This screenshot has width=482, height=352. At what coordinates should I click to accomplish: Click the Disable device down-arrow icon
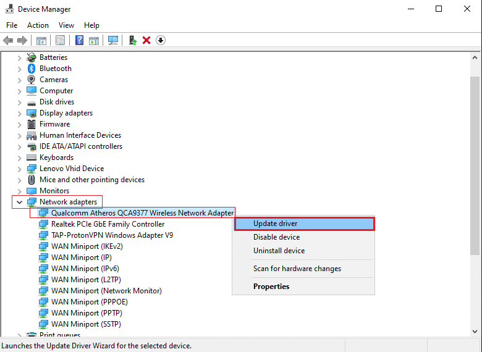(x=161, y=40)
